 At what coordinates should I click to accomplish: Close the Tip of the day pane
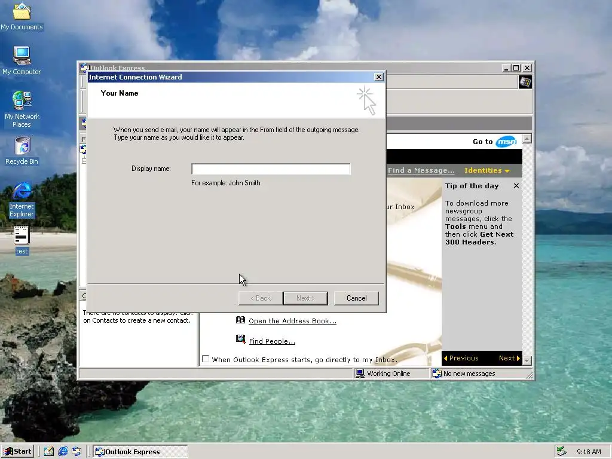click(x=516, y=186)
